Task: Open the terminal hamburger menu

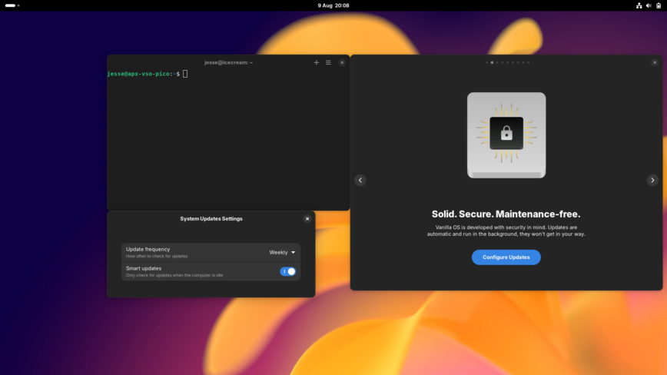Action: (328, 62)
